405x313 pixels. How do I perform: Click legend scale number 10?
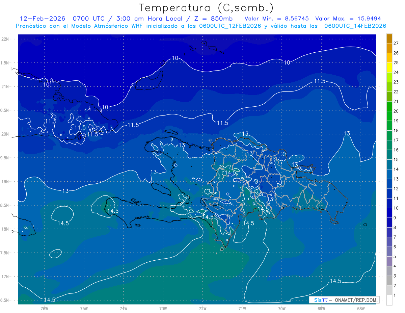click(x=396, y=208)
